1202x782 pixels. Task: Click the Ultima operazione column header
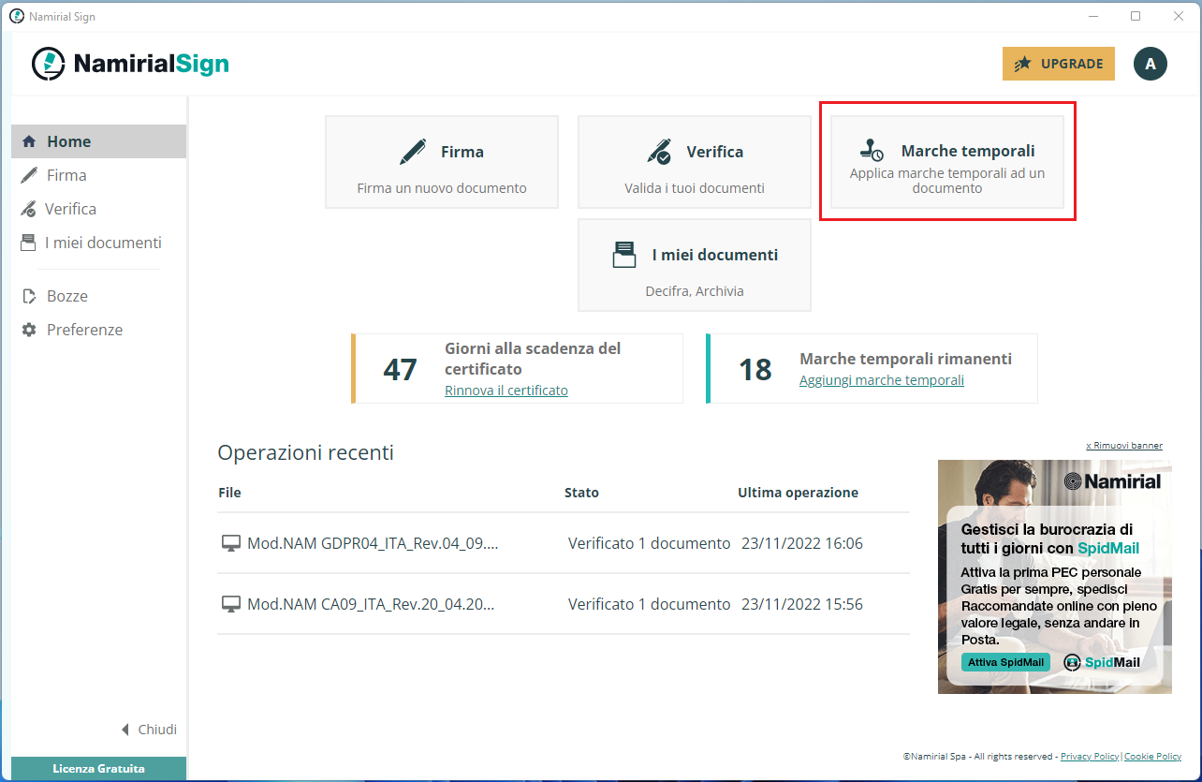pos(798,493)
